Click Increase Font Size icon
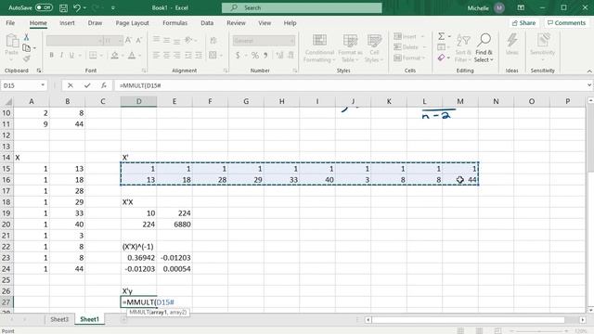Screen dimensions: 594x334 pyautogui.click(x=128, y=41)
